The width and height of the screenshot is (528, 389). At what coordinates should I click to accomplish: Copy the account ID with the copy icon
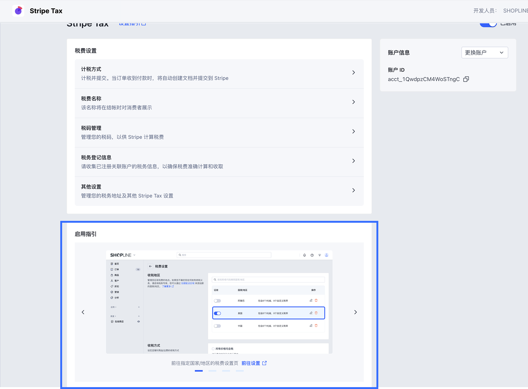(466, 79)
